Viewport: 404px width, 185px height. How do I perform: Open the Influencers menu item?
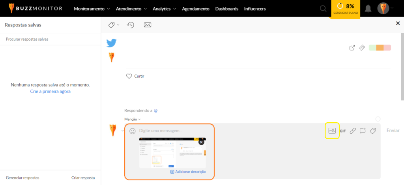coord(255,9)
